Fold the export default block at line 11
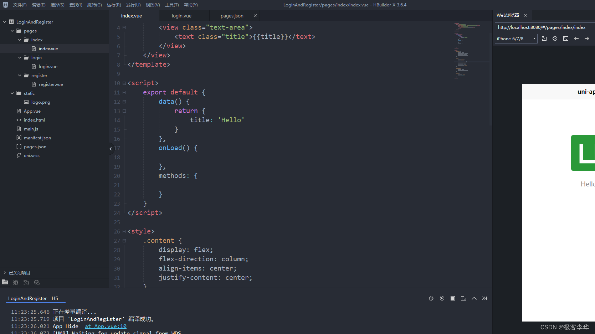Image resolution: width=595 pixels, height=334 pixels. coord(124,92)
